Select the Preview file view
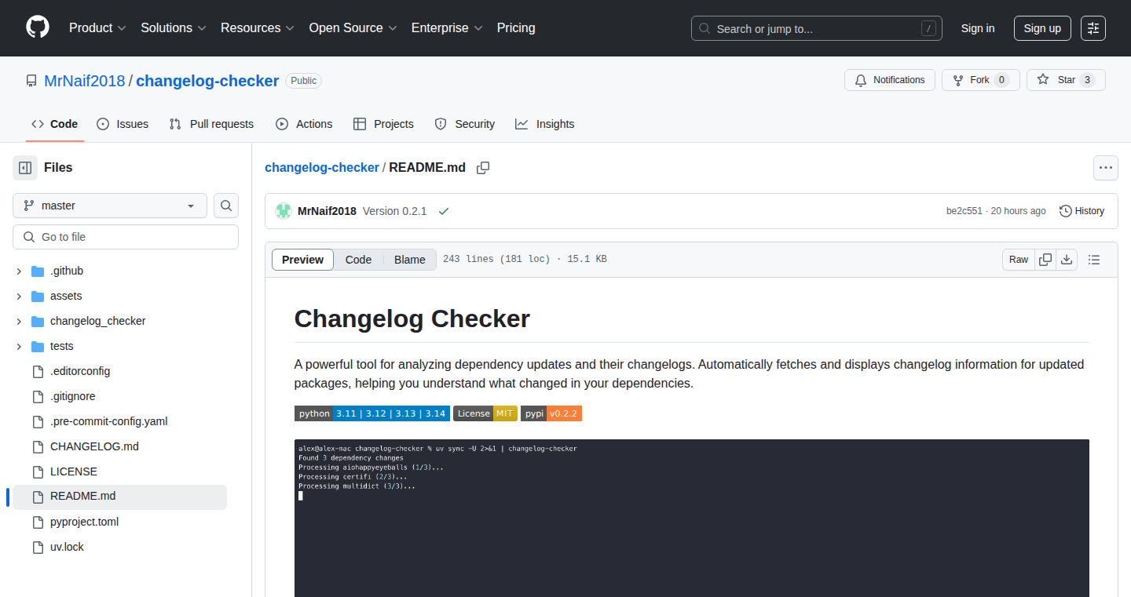Image resolution: width=1131 pixels, height=597 pixels. coord(302,260)
